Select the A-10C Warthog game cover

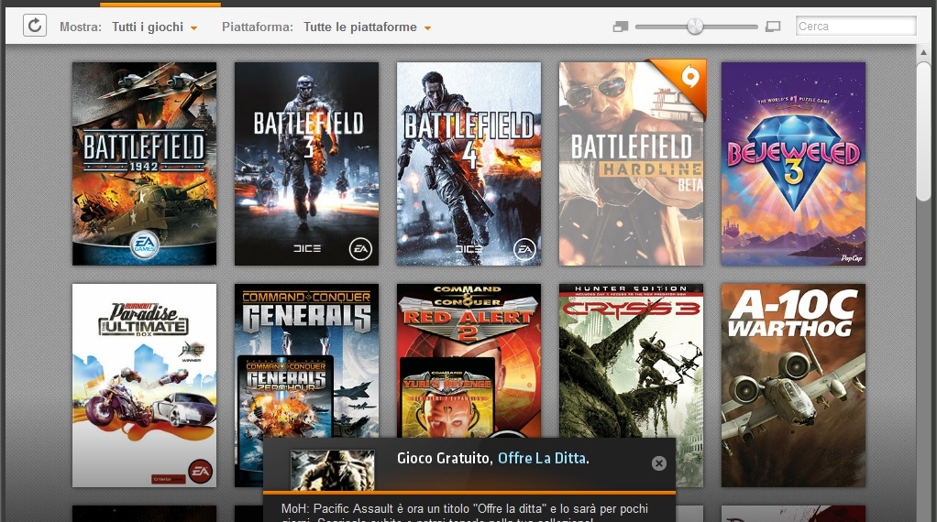[793, 386]
